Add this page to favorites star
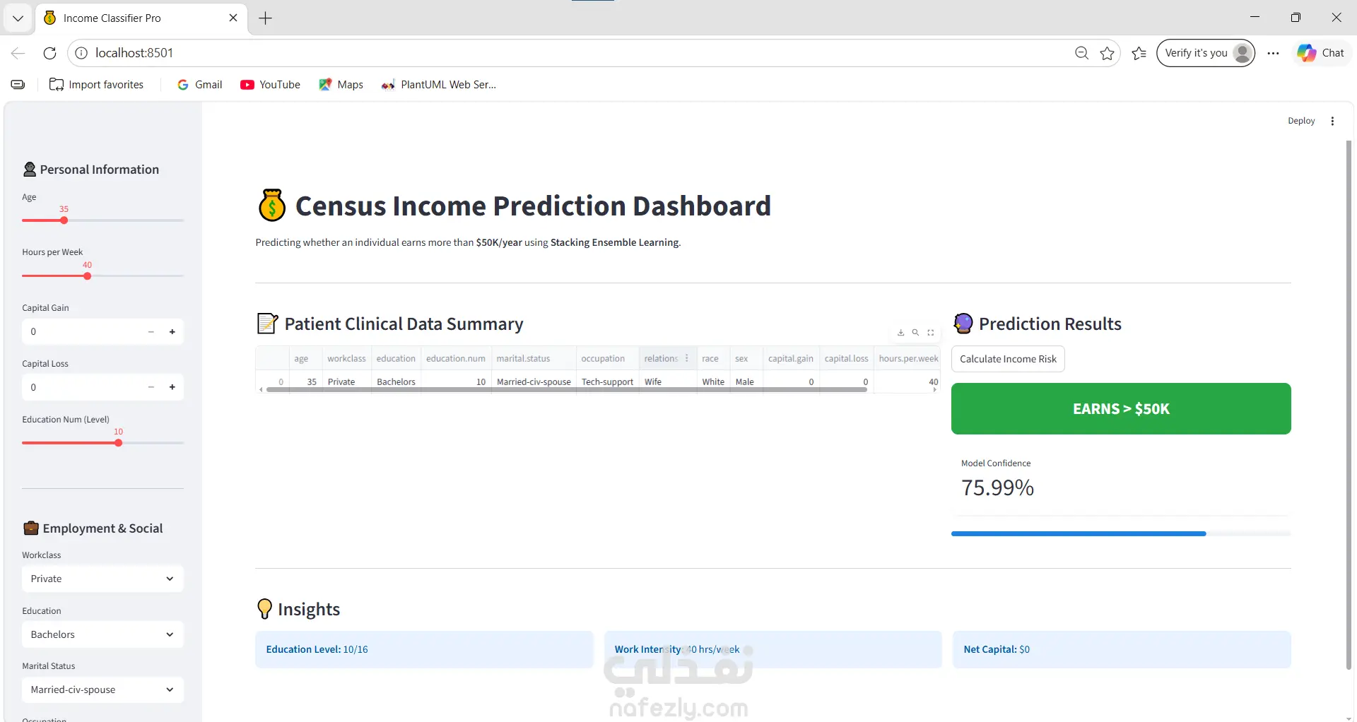Viewport: 1357px width, 722px height. (1107, 53)
